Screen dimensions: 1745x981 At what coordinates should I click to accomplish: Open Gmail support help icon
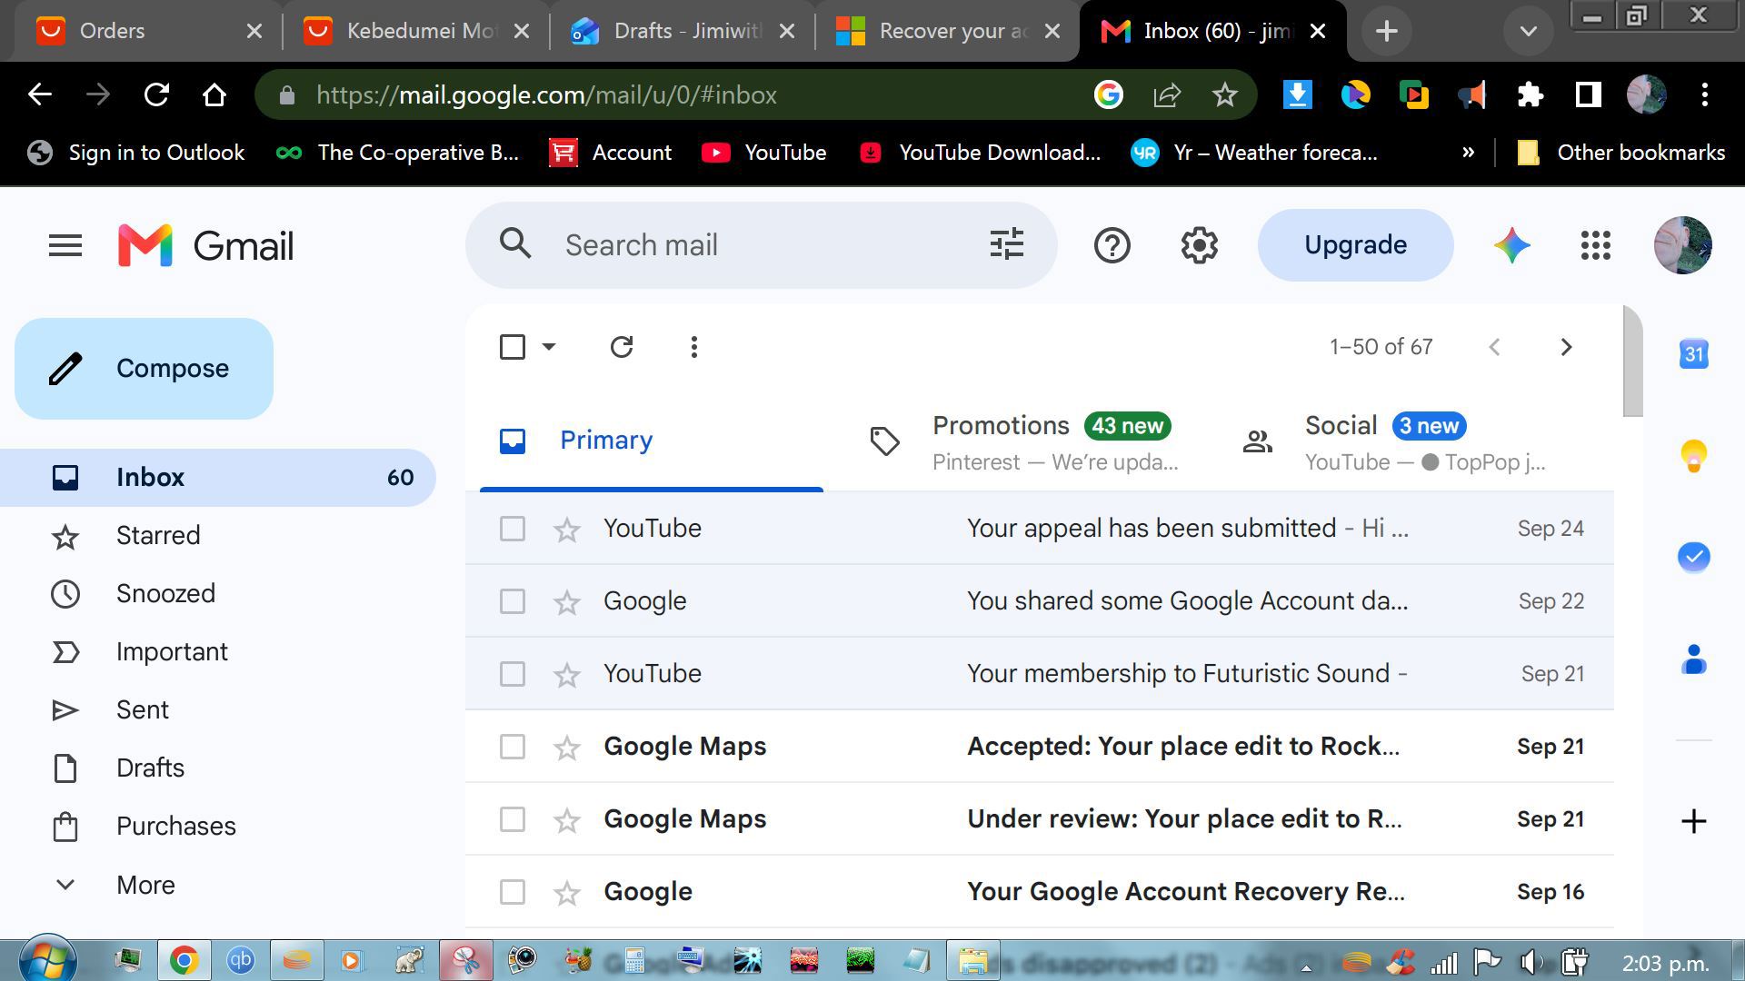click(1112, 245)
